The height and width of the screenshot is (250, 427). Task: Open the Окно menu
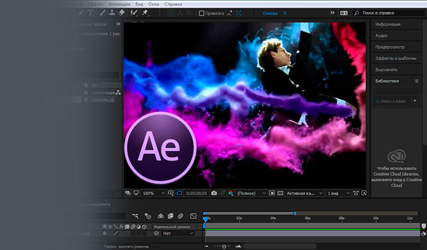pyautogui.click(x=153, y=4)
